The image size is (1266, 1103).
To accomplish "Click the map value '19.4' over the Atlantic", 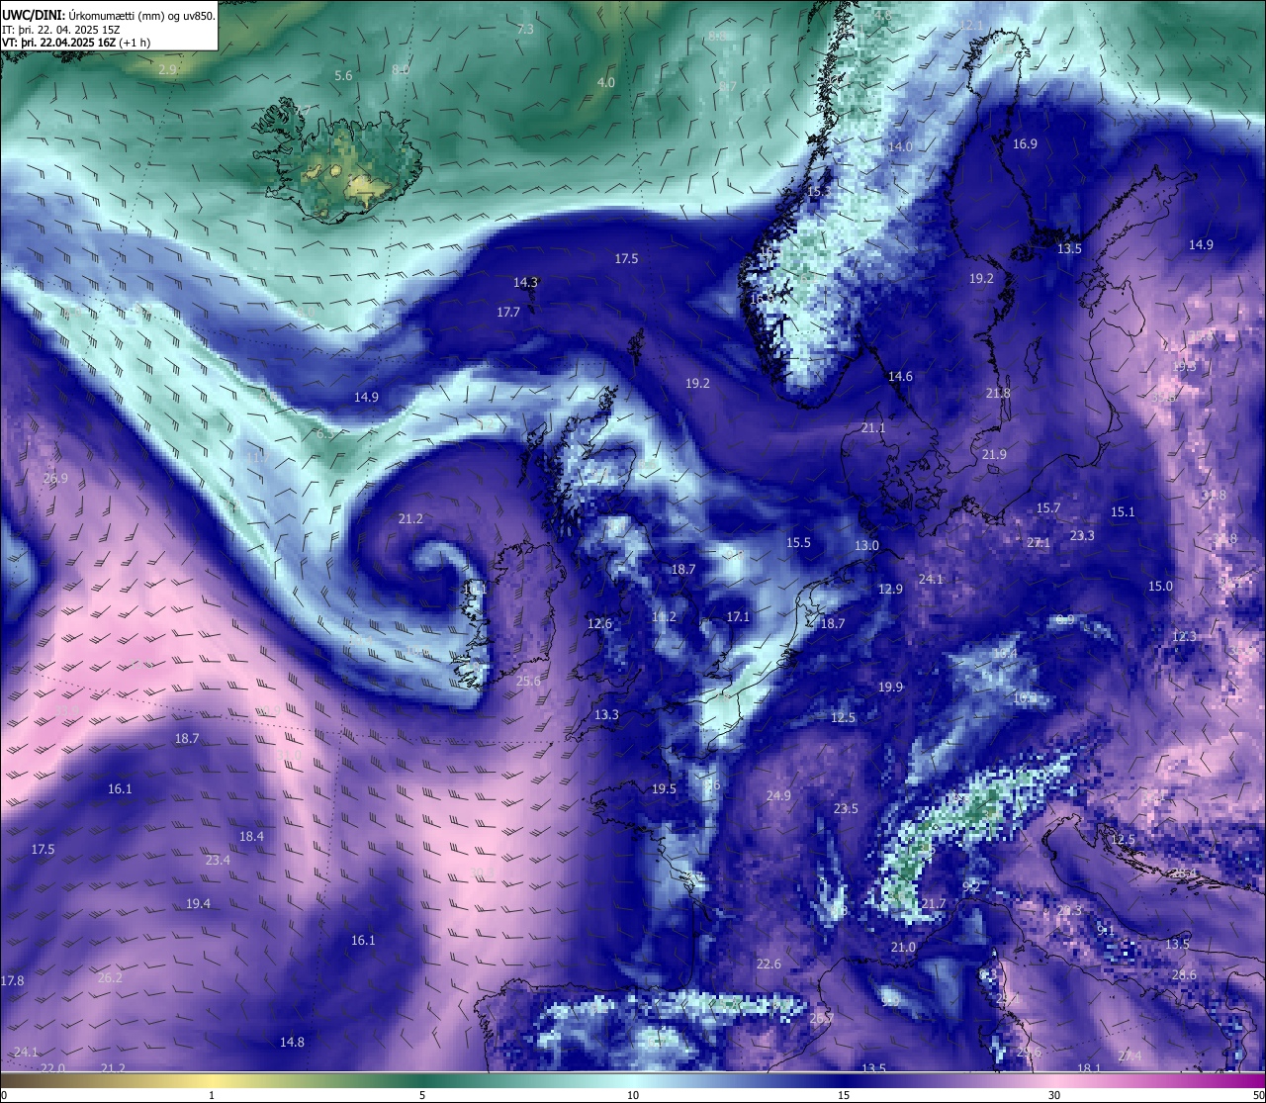I will pyautogui.click(x=198, y=903).
